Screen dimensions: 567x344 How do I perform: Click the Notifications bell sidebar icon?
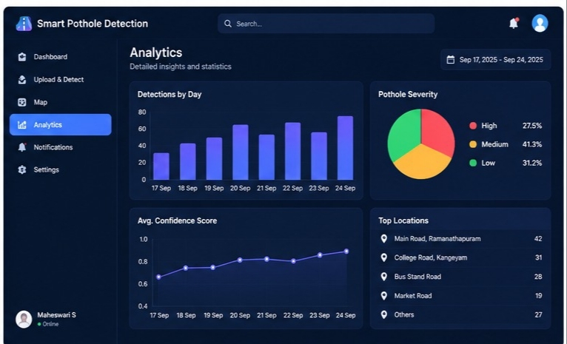tap(22, 147)
